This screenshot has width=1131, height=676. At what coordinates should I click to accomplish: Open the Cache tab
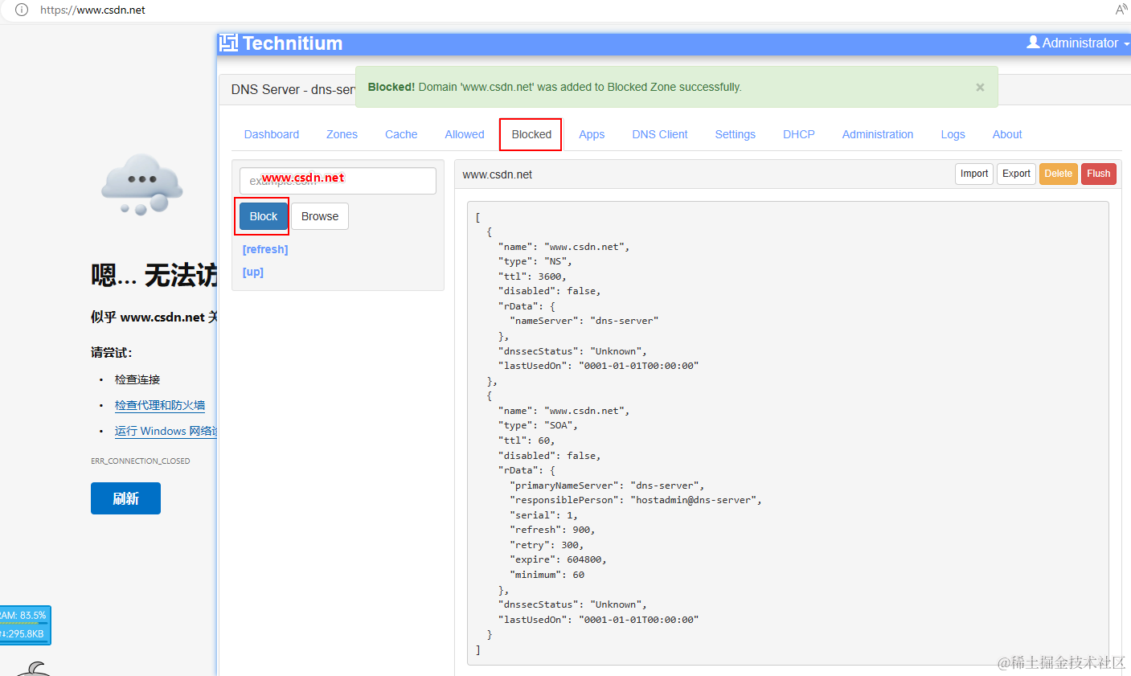coord(401,134)
